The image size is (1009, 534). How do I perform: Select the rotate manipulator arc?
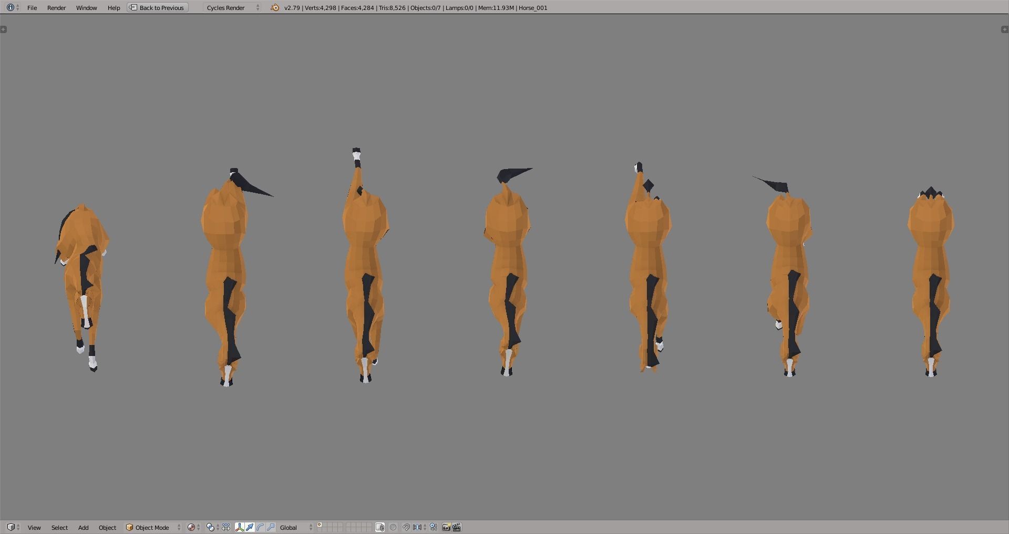[x=260, y=528]
